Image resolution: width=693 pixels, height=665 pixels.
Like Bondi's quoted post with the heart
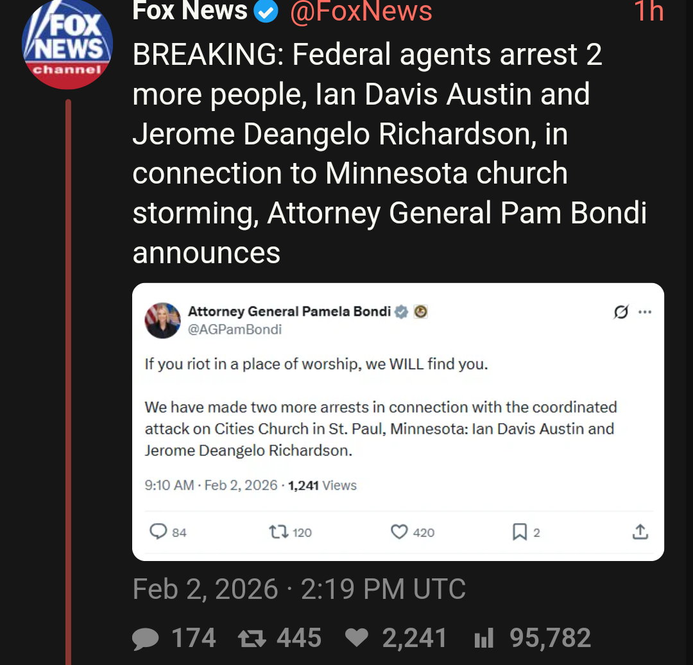pos(399,531)
